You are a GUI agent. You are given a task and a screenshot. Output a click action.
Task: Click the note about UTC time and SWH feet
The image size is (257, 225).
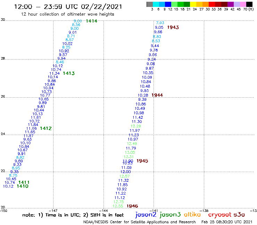point(73,215)
